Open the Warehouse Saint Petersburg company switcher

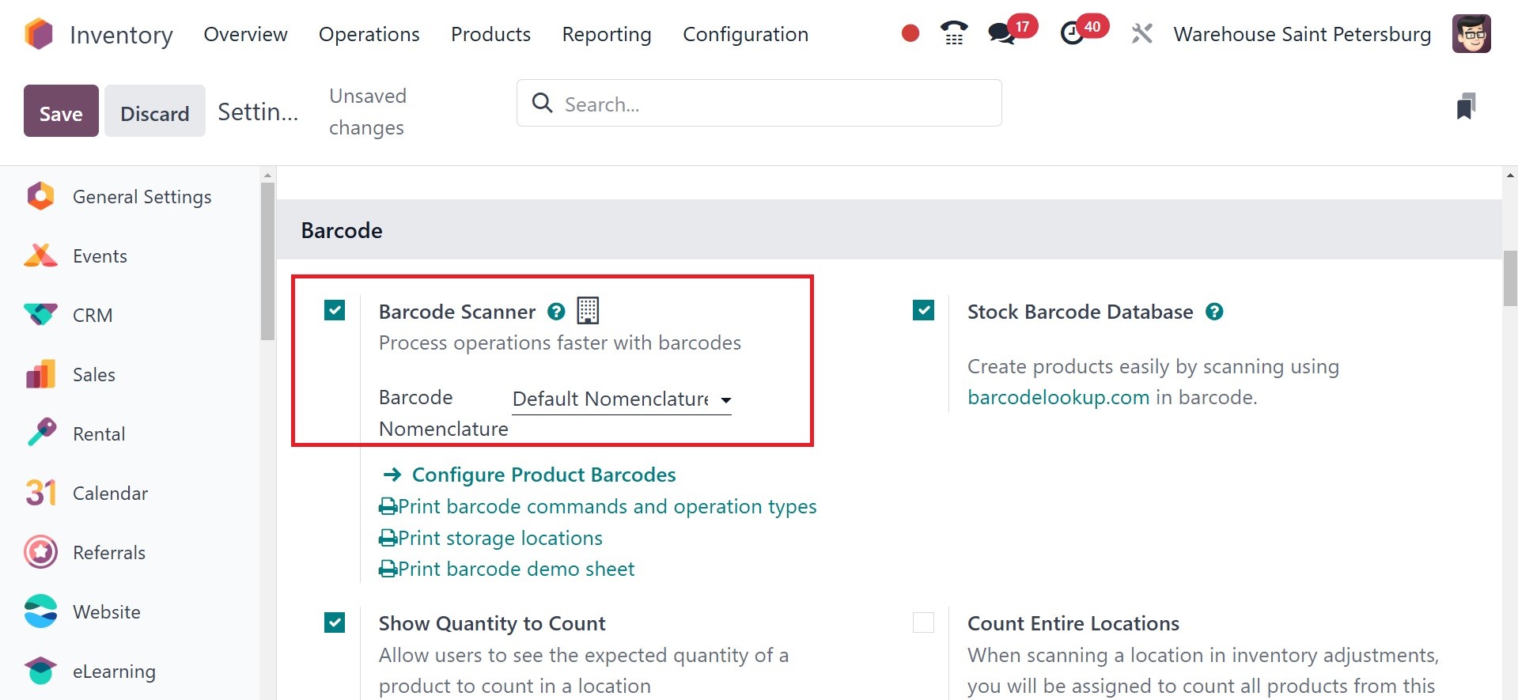coord(1302,34)
